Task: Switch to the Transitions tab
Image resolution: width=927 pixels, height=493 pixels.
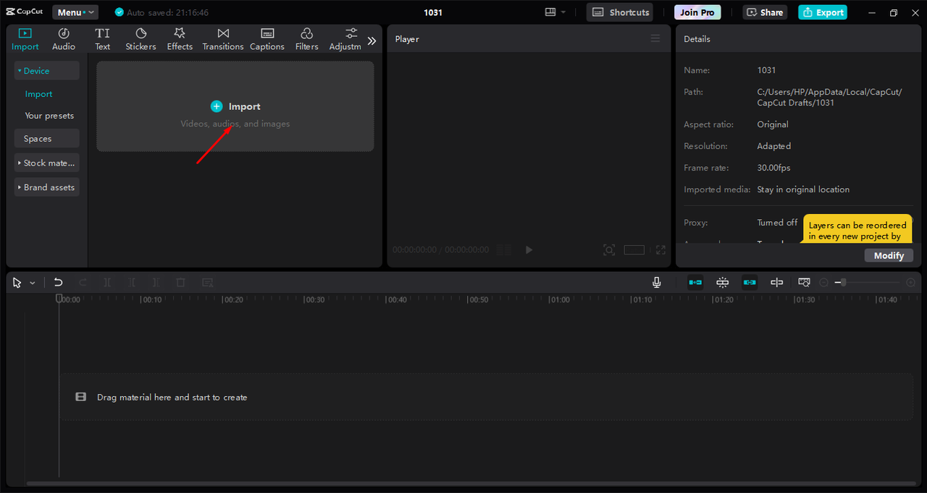Action: click(223, 39)
